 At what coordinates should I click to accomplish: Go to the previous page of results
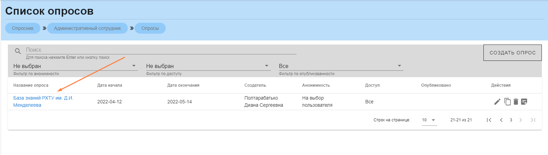click(x=501, y=120)
